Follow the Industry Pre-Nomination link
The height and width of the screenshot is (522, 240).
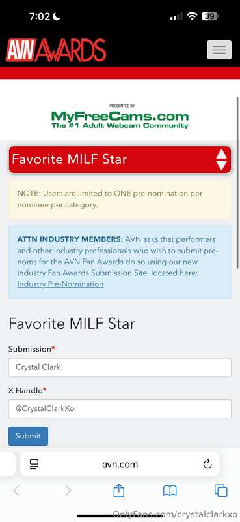60,284
